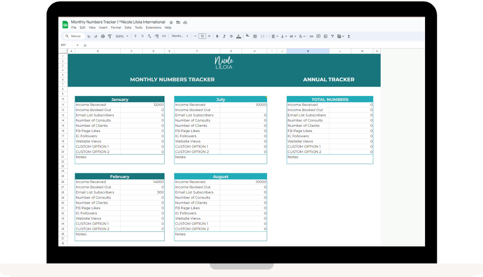Image resolution: width=483 pixels, height=277 pixels.
Task: Open the Tools menu
Action: coord(138,28)
